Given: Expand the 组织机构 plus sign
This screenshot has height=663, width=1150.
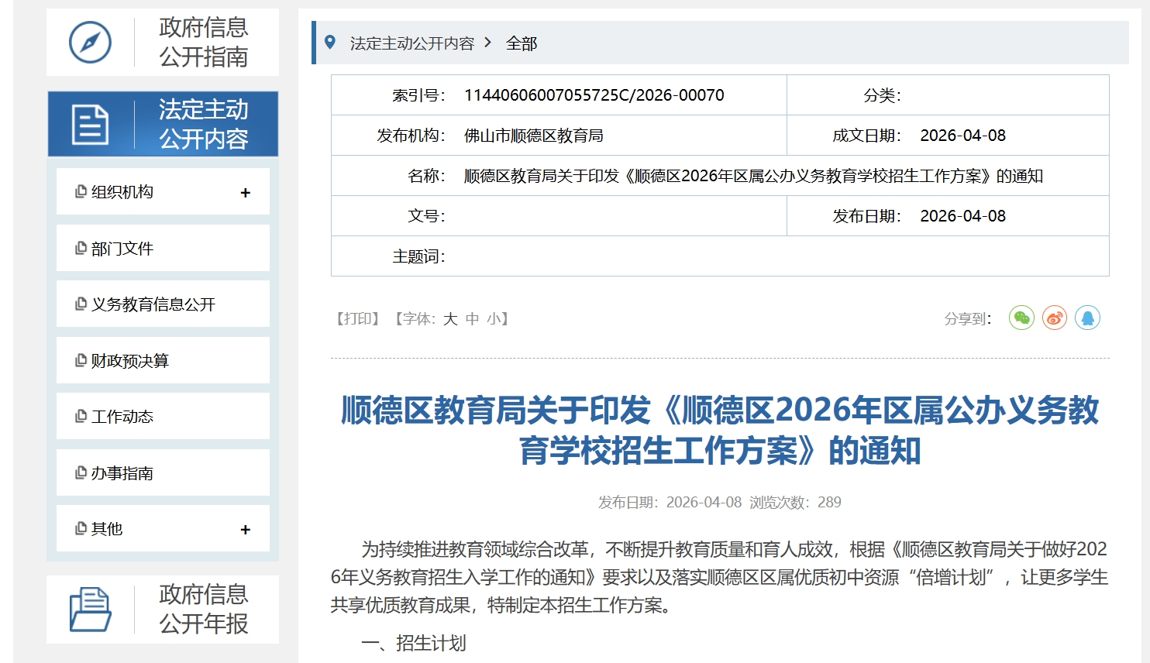Looking at the screenshot, I should pos(246,193).
